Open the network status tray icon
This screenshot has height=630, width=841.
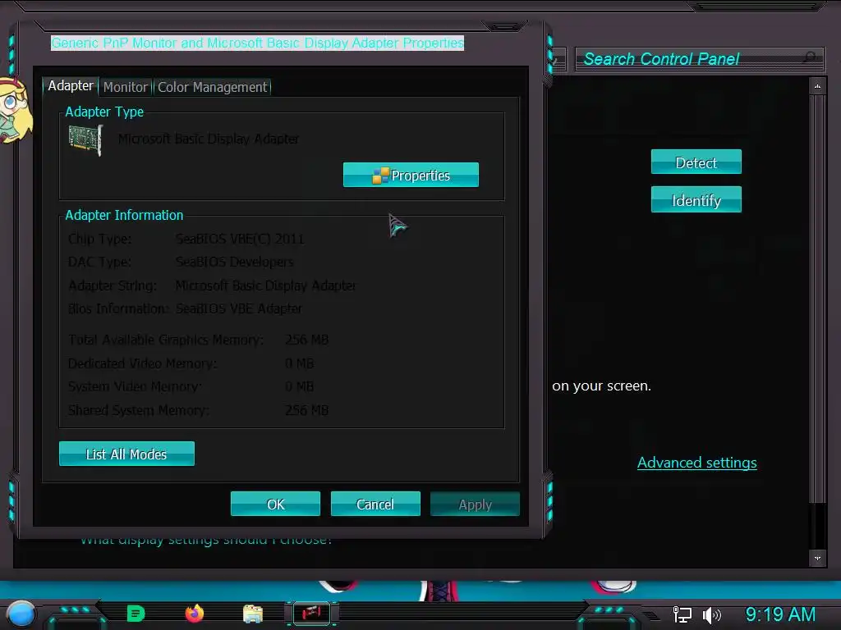click(682, 614)
